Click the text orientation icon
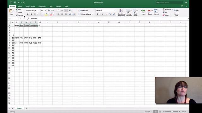 70,10
